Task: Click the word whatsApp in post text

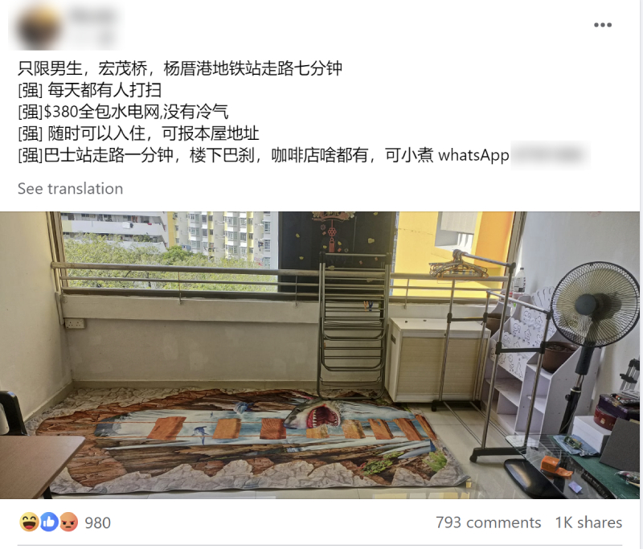Action: 473,155
